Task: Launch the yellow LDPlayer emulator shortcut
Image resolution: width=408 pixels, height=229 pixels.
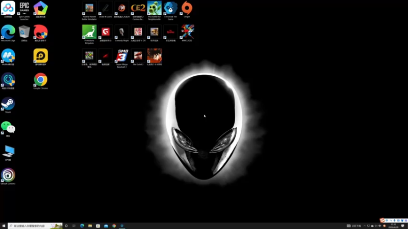Action: click(x=41, y=57)
